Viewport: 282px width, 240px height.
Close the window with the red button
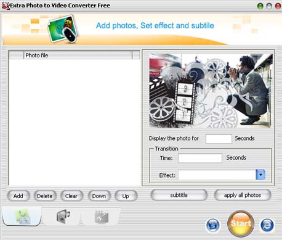(x=278, y=6)
